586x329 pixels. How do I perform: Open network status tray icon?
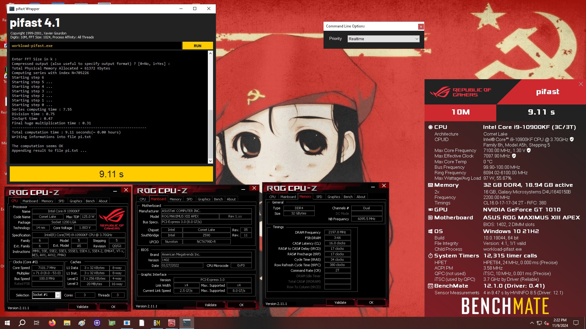tap(539, 323)
